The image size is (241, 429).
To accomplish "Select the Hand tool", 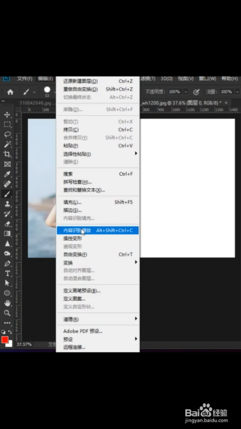I will pyautogui.click(x=7, y=303).
